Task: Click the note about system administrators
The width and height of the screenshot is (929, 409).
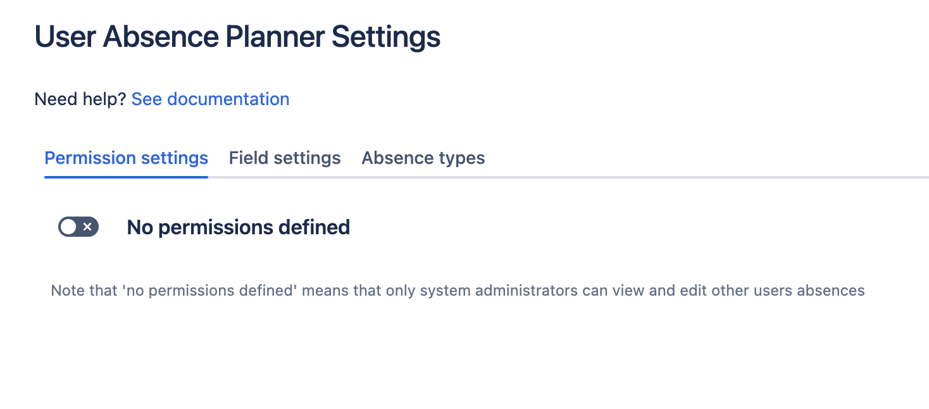Action: 458,290
